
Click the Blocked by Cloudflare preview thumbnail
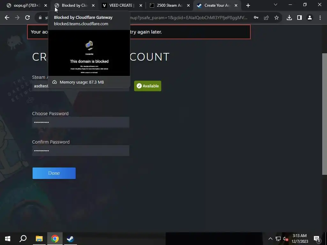tap(89, 53)
